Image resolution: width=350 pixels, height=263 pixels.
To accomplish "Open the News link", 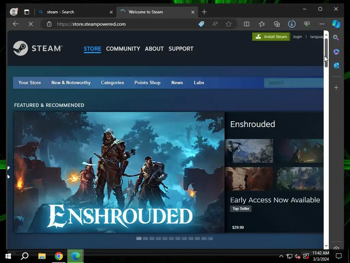I will 177,83.
